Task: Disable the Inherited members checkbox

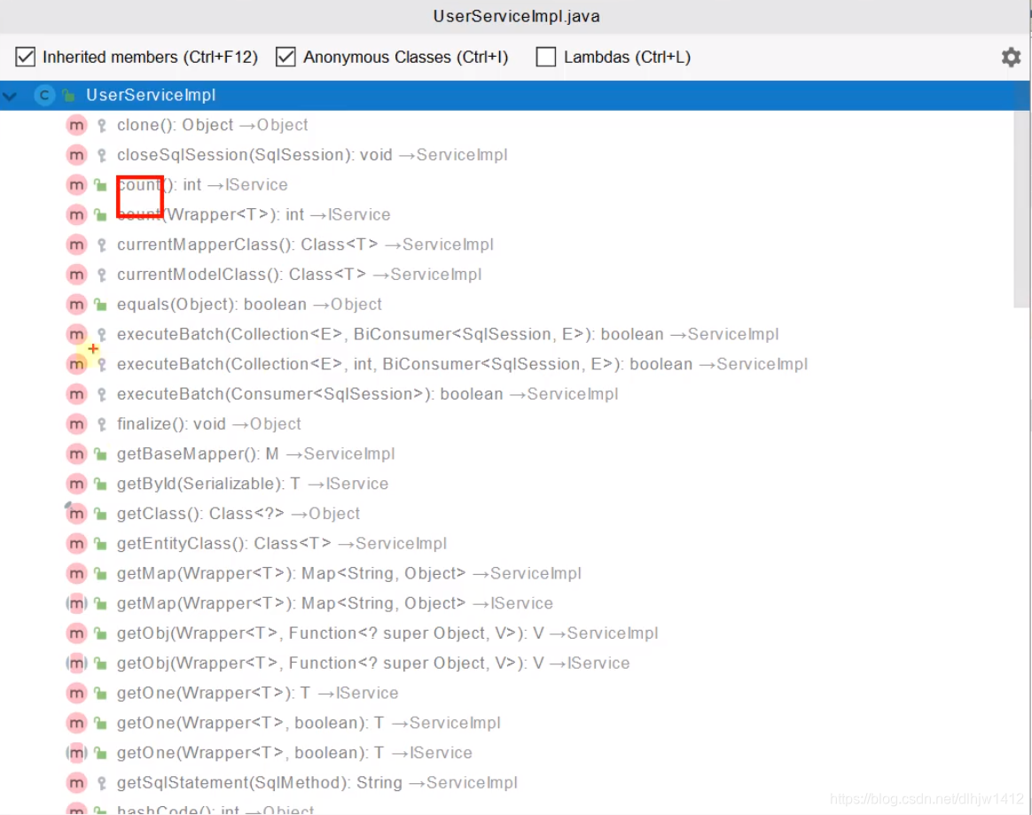Action: click(25, 57)
